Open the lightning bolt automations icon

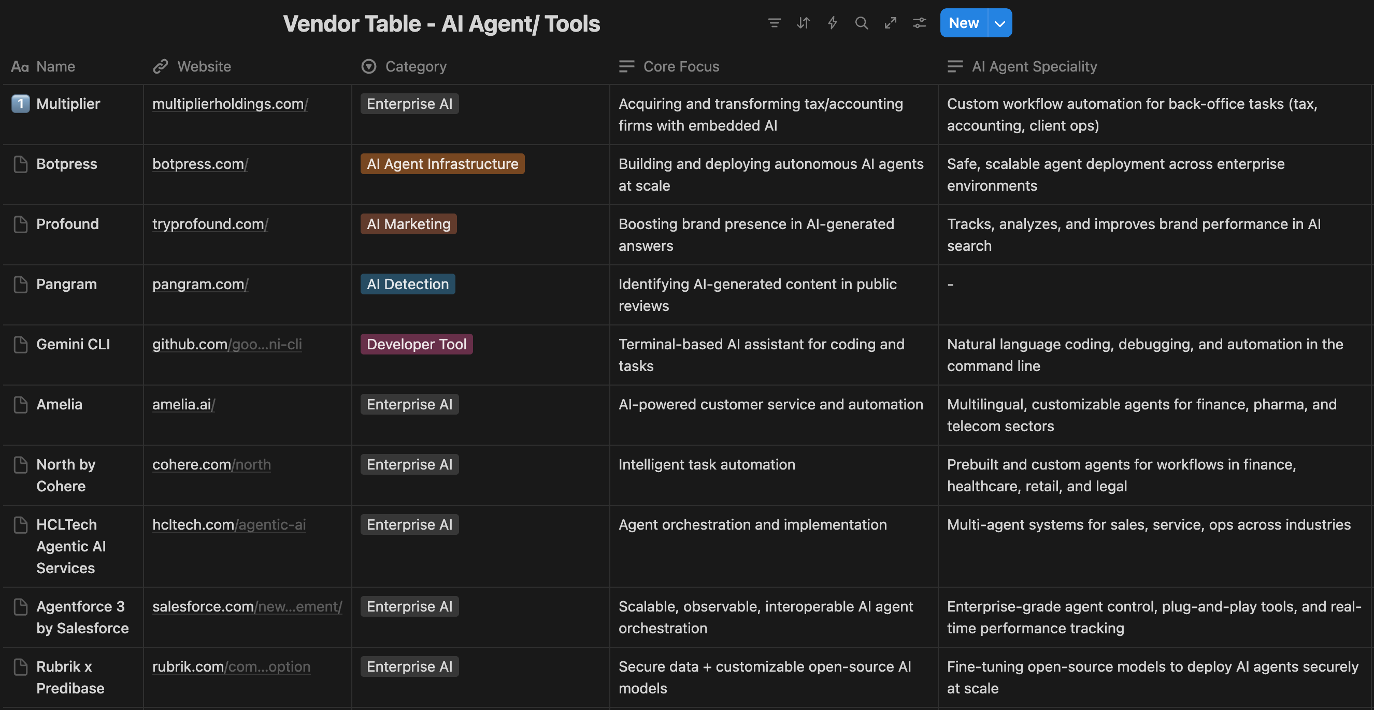(x=832, y=23)
